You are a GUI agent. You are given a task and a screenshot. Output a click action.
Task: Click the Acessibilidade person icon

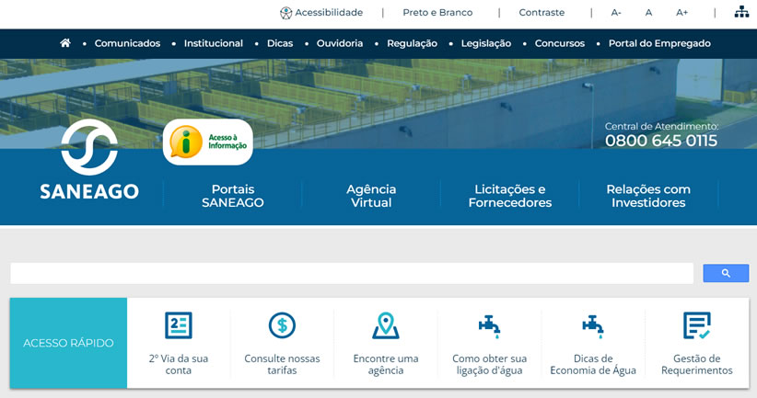click(285, 13)
